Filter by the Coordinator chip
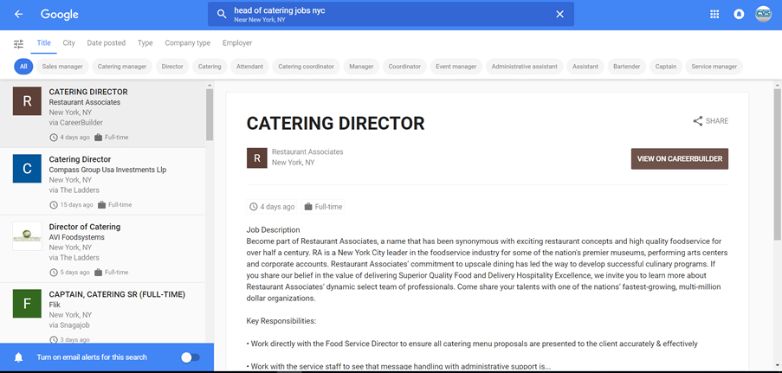The width and height of the screenshot is (782, 373). pos(404,67)
